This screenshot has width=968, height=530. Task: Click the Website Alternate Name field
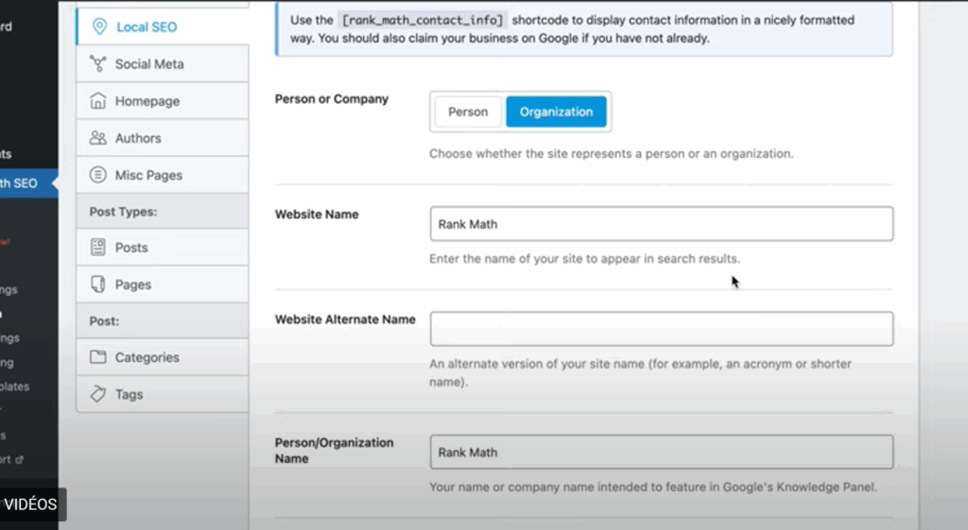pos(661,329)
